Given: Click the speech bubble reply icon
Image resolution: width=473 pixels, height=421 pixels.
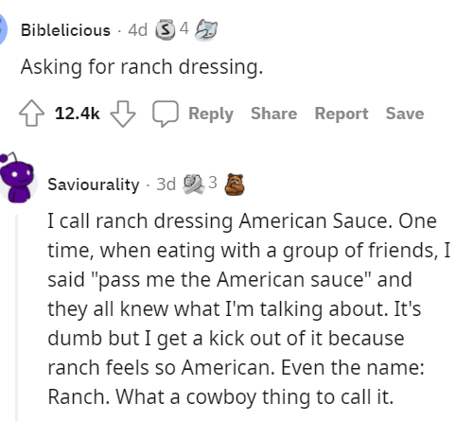Looking at the screenshot, I should coord(166,114).
